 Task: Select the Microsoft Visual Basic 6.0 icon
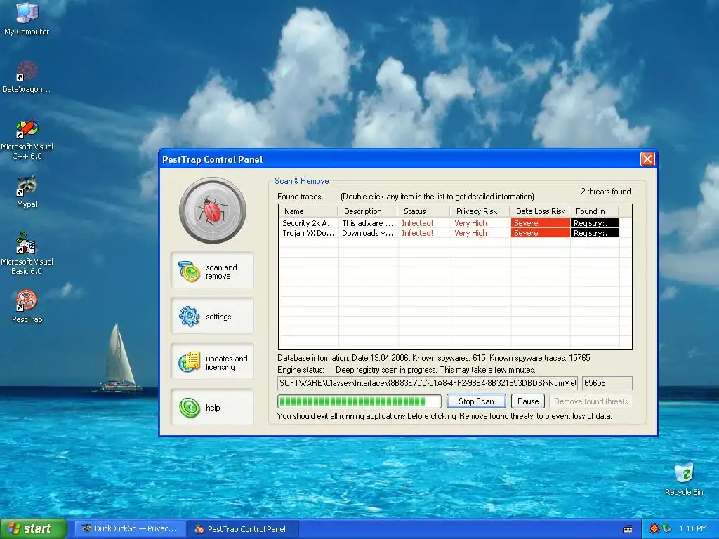[27, 253]
